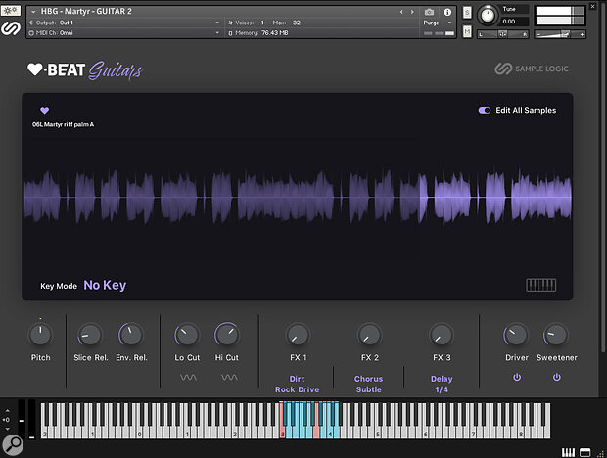Open keyboard view icon in waveform panel
This screenshot has height=458, width=607.
pyautogui.click(x=540, y=285)
